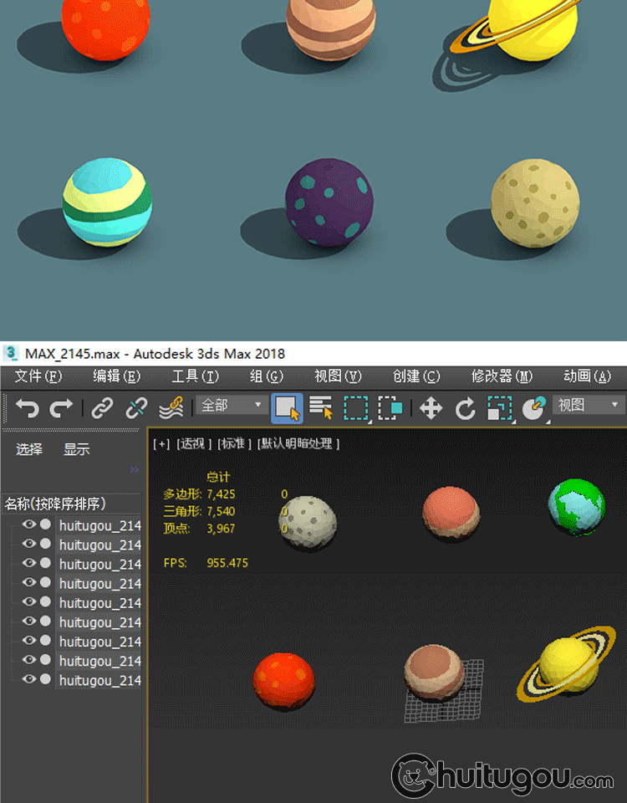
Task: Toggle the eye of the last huitugou_214 object
Action: coord(29,679)
